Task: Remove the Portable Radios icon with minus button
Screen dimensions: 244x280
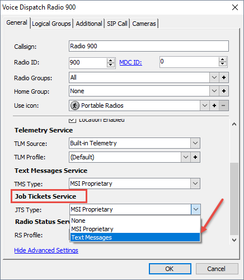Action: 223,105
